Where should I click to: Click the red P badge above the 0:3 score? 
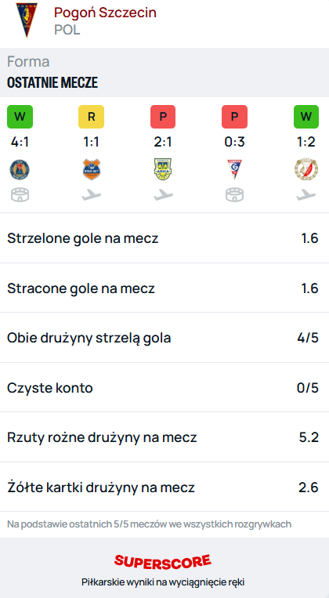tap(234, 117)
